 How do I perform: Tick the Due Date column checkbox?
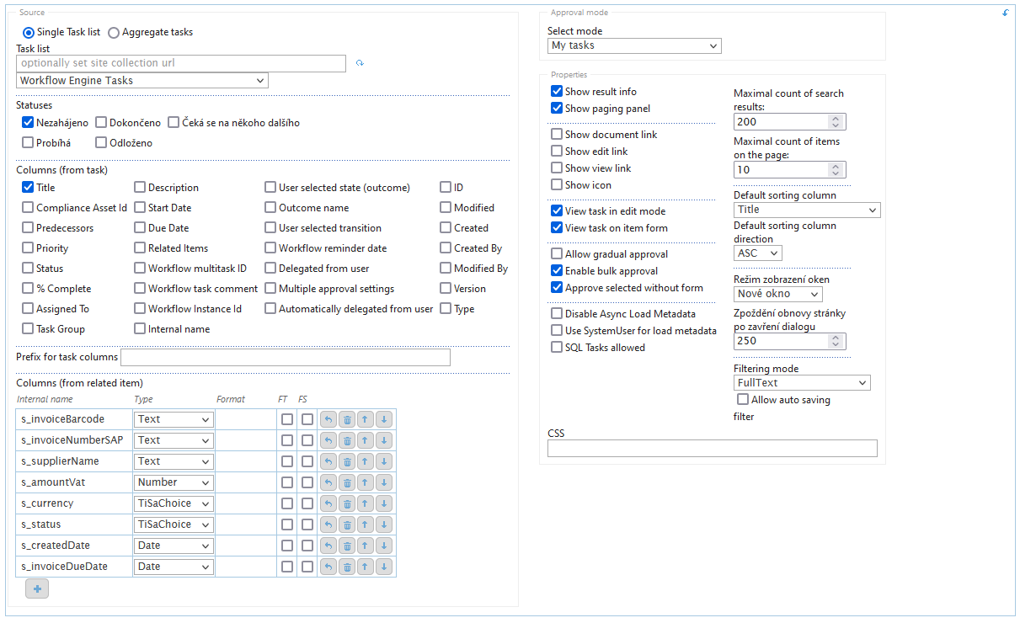[x=140, y=228]
